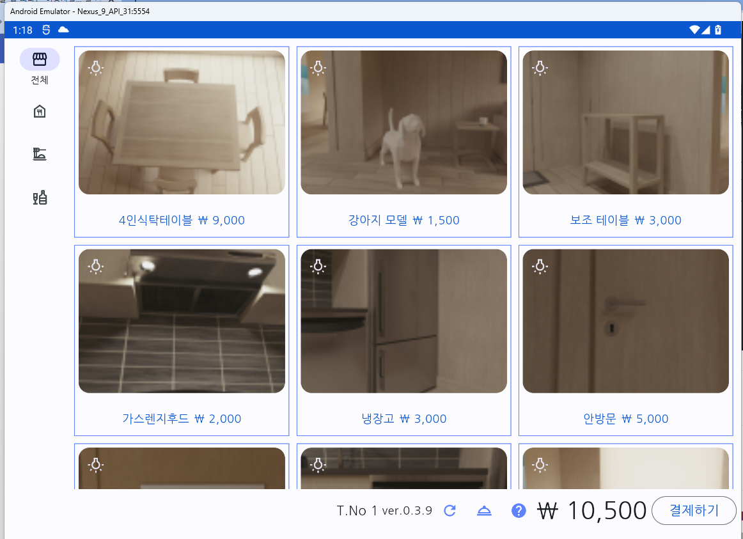Select the 전체 all-items store category
The height and width of the screenshot is (539, 743).
40,66
